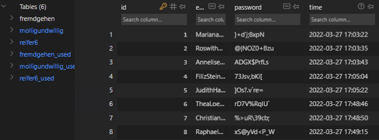The height and width of the screenshot is (140, 379).
Task: Open the reifer6 table
Action: coord(29,43)
